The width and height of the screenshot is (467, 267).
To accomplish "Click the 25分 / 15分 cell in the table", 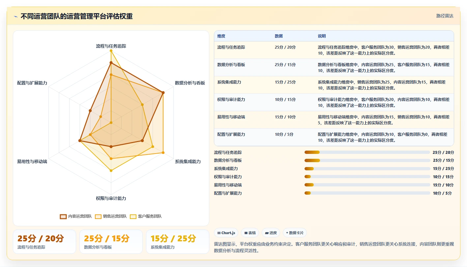I will coord(285,65).
